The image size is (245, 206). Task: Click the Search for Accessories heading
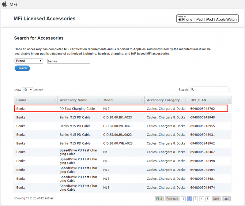click(x=39, y=38)
